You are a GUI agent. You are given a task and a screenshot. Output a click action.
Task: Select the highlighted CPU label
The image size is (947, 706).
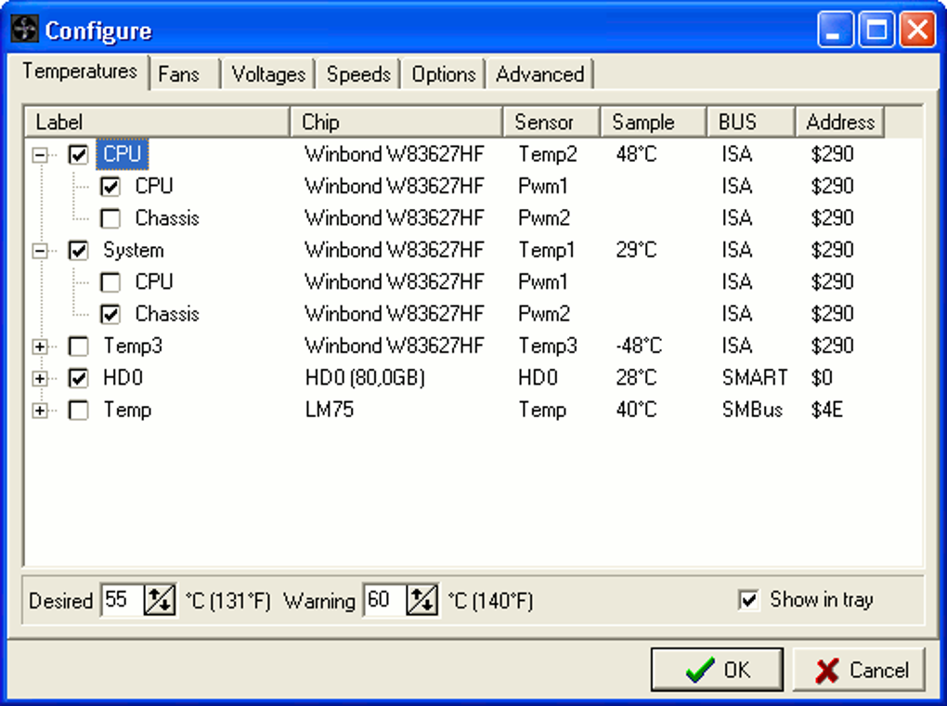[x=122, y=154]
